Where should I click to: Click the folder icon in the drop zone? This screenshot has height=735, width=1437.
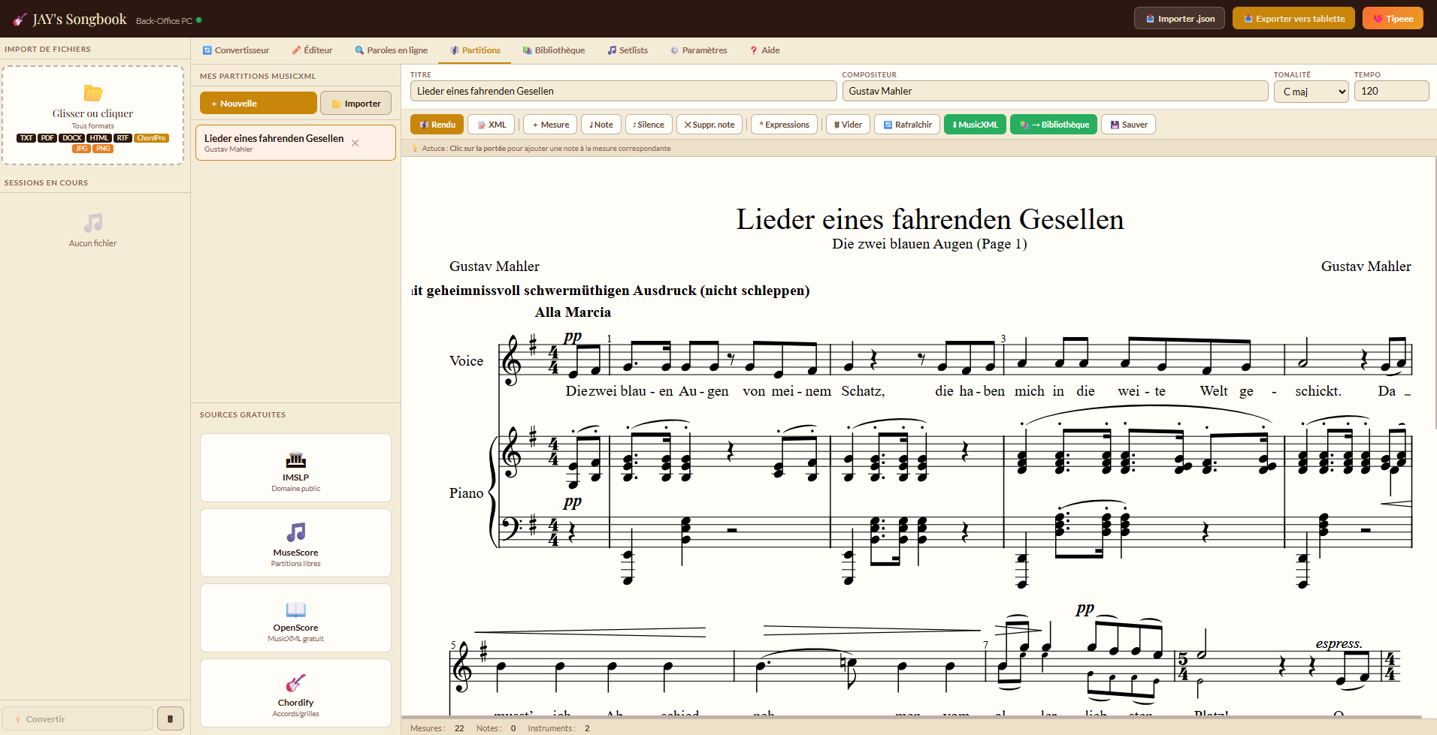coord(93,93)
